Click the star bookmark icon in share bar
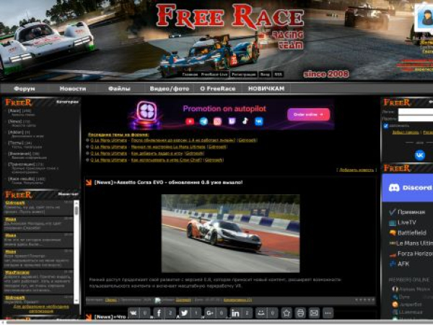Image resolution: width=433 pixels, height=325 pixels. click(287, 313)
